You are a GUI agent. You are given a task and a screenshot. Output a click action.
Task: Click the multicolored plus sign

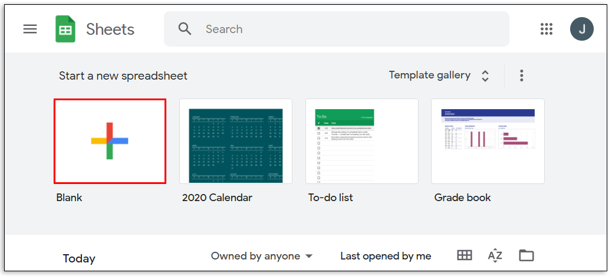point(110,141)
